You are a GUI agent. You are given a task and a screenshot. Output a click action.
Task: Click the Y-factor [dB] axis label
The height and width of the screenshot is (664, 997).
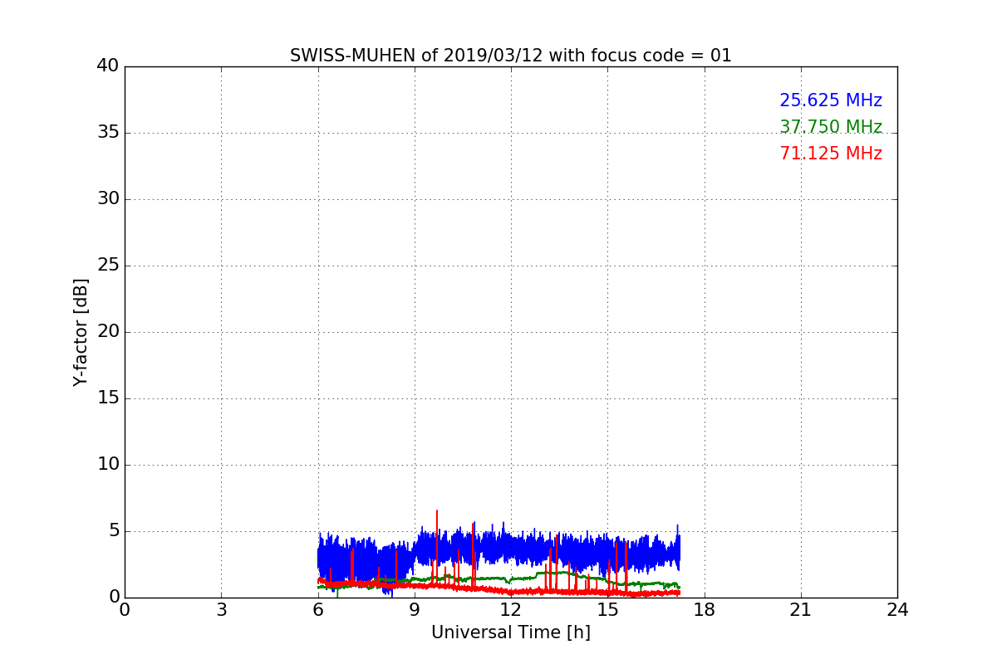point(81,332)
